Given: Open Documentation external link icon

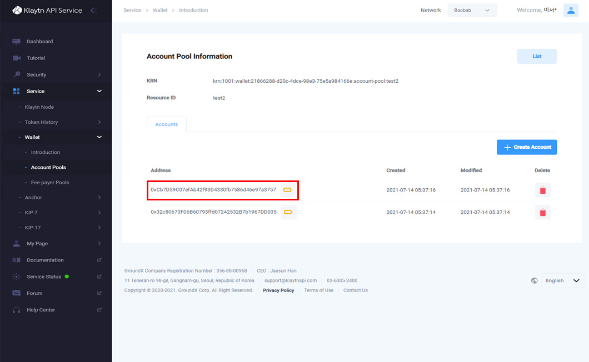Looking at the screenshot, I should click(99, 260).
